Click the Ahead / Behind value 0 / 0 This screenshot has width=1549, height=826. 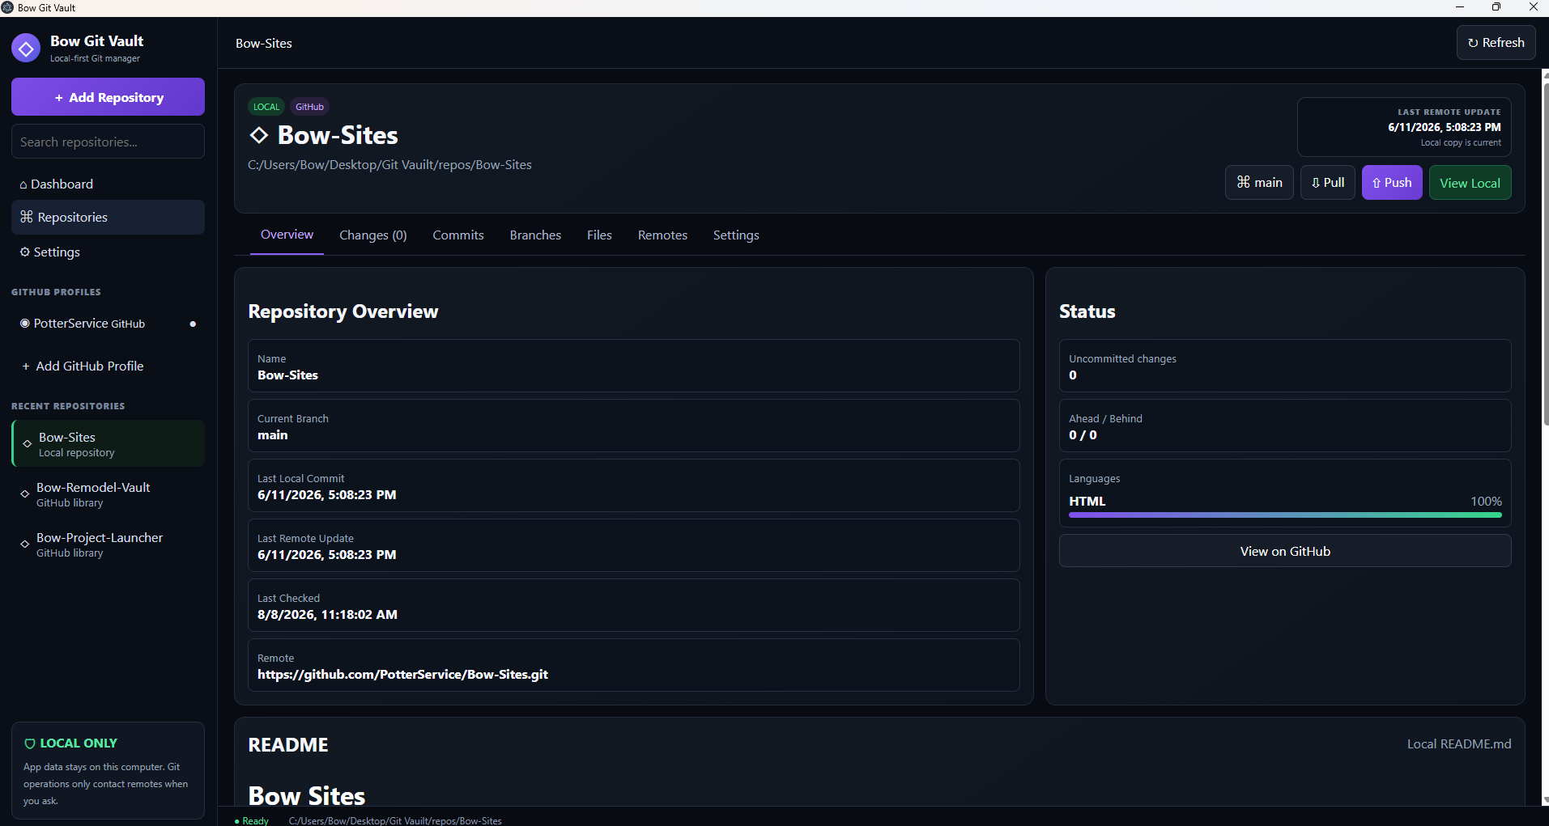point(1083,435)
